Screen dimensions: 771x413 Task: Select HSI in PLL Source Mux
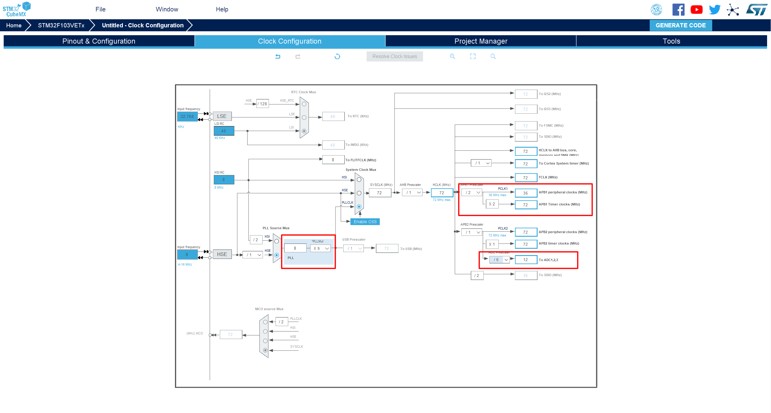tap(276, 241)
